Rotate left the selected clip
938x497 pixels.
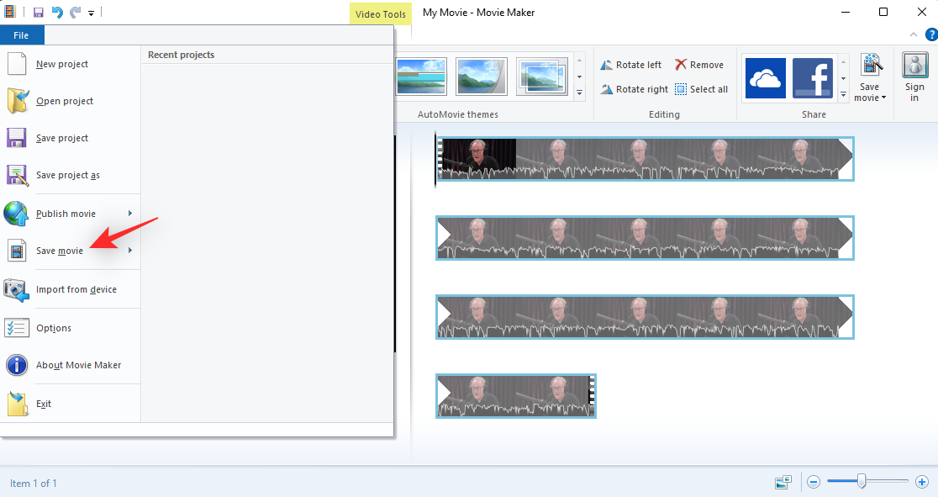click(x=631, y=65)
